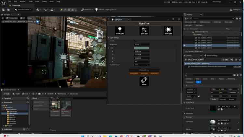Viewport: 244px width, 137px height.
Task: Open the Details settings gear icon
Action: [240, 75]
